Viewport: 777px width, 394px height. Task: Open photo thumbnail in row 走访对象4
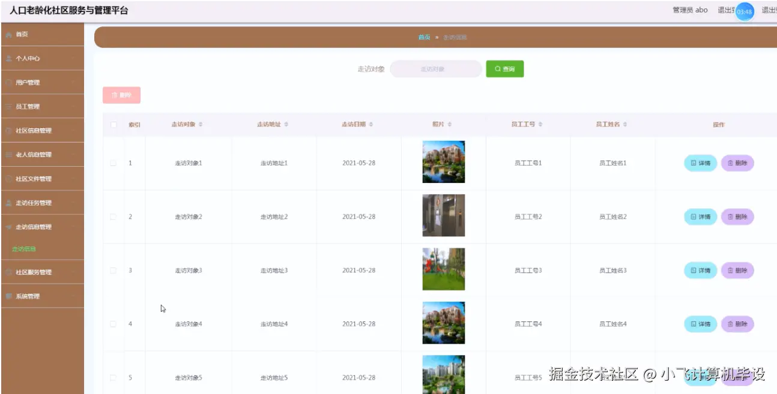click(444, 323)
